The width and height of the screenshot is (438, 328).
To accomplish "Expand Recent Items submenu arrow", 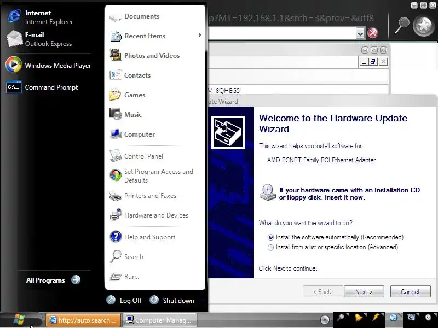I will [x=200, y=36].
